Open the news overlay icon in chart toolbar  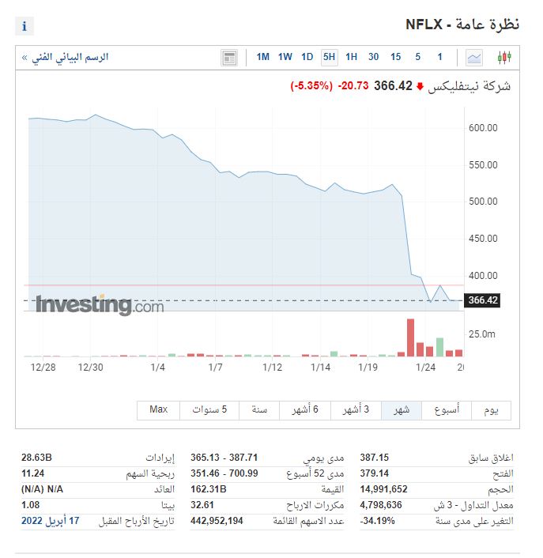point(229,57)
